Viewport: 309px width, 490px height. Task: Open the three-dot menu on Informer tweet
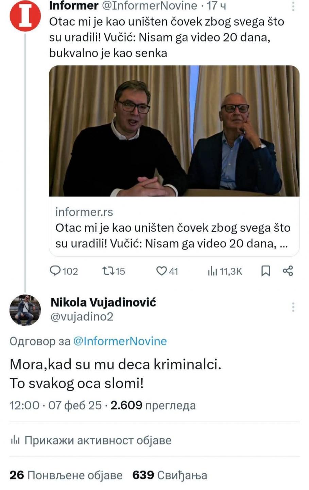[293, 5]
